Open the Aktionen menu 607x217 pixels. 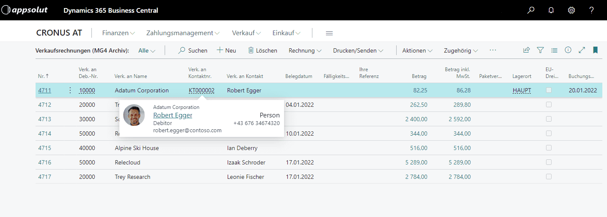tap(417, 50)
